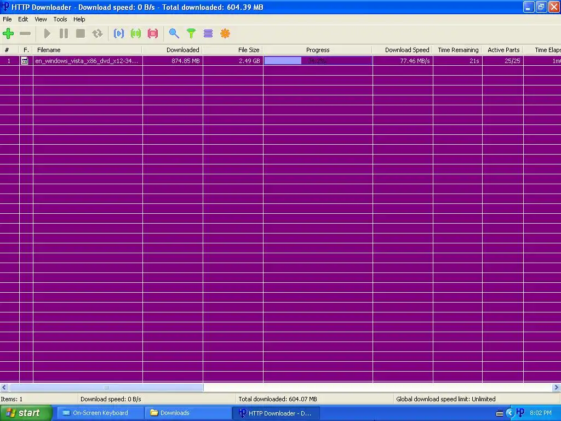This screenshot has width=561, height=421.
Task: Sort by the Filename column header
Action: pyautogui.click(x=88, y=50)
